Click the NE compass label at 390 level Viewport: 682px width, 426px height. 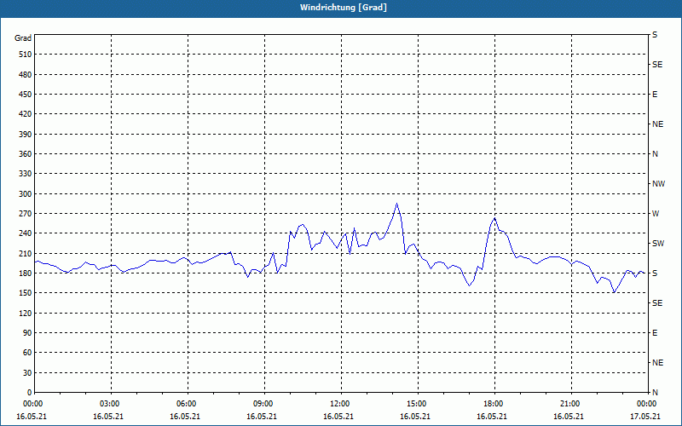pyautogui.click(x=657, y=124)
